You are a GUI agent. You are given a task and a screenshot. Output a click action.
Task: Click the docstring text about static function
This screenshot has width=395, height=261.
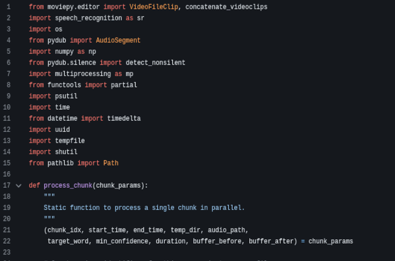coord(144,208)
